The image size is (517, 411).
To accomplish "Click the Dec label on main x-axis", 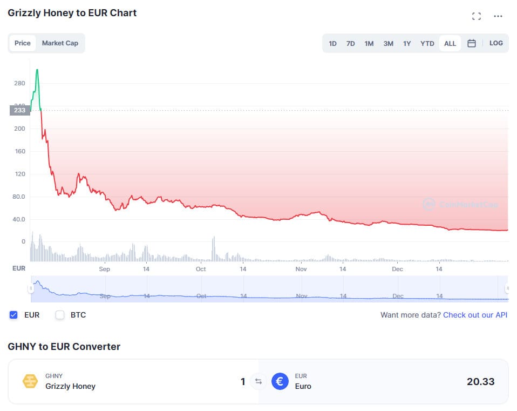I will (x=397, y=269).
